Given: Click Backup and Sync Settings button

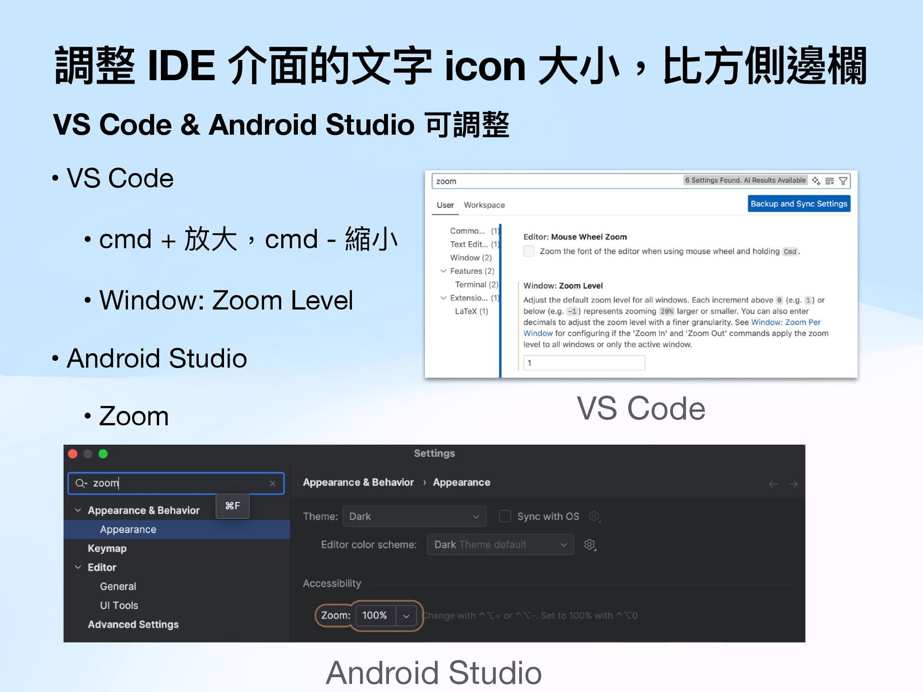Looking at the screenshot, I should click(799, 204).
